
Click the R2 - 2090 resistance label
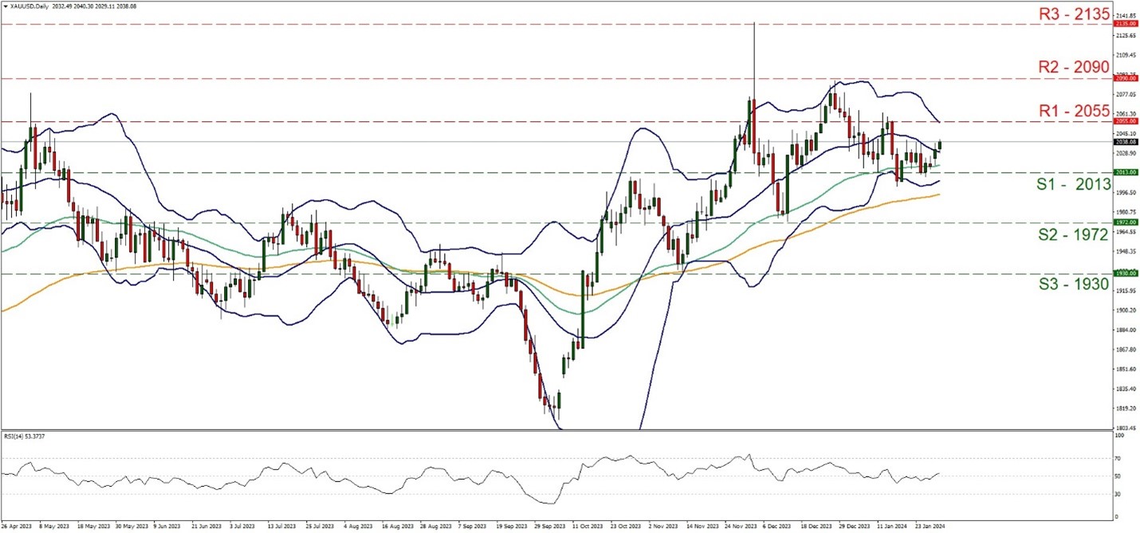(1073, 67)
